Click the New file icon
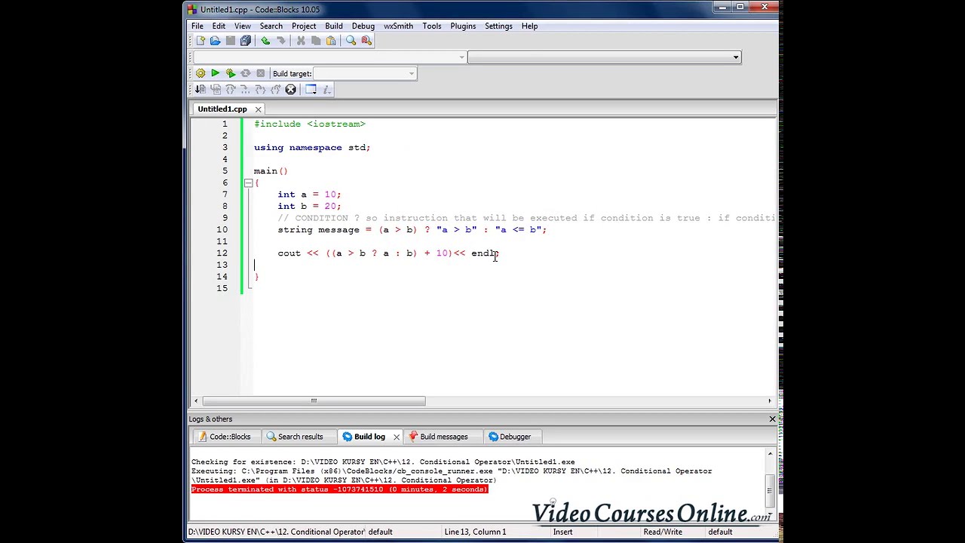 click(201, 41)
